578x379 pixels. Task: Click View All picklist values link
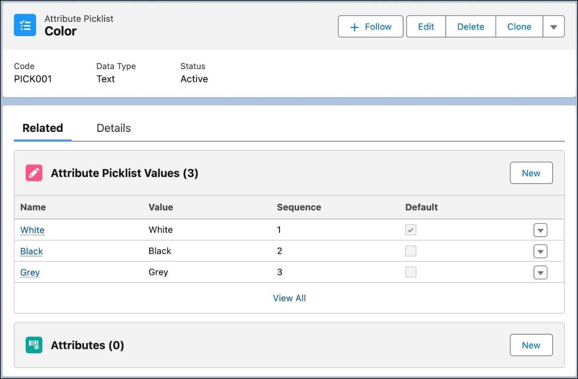pyautogui.click(x=289, y=298)
